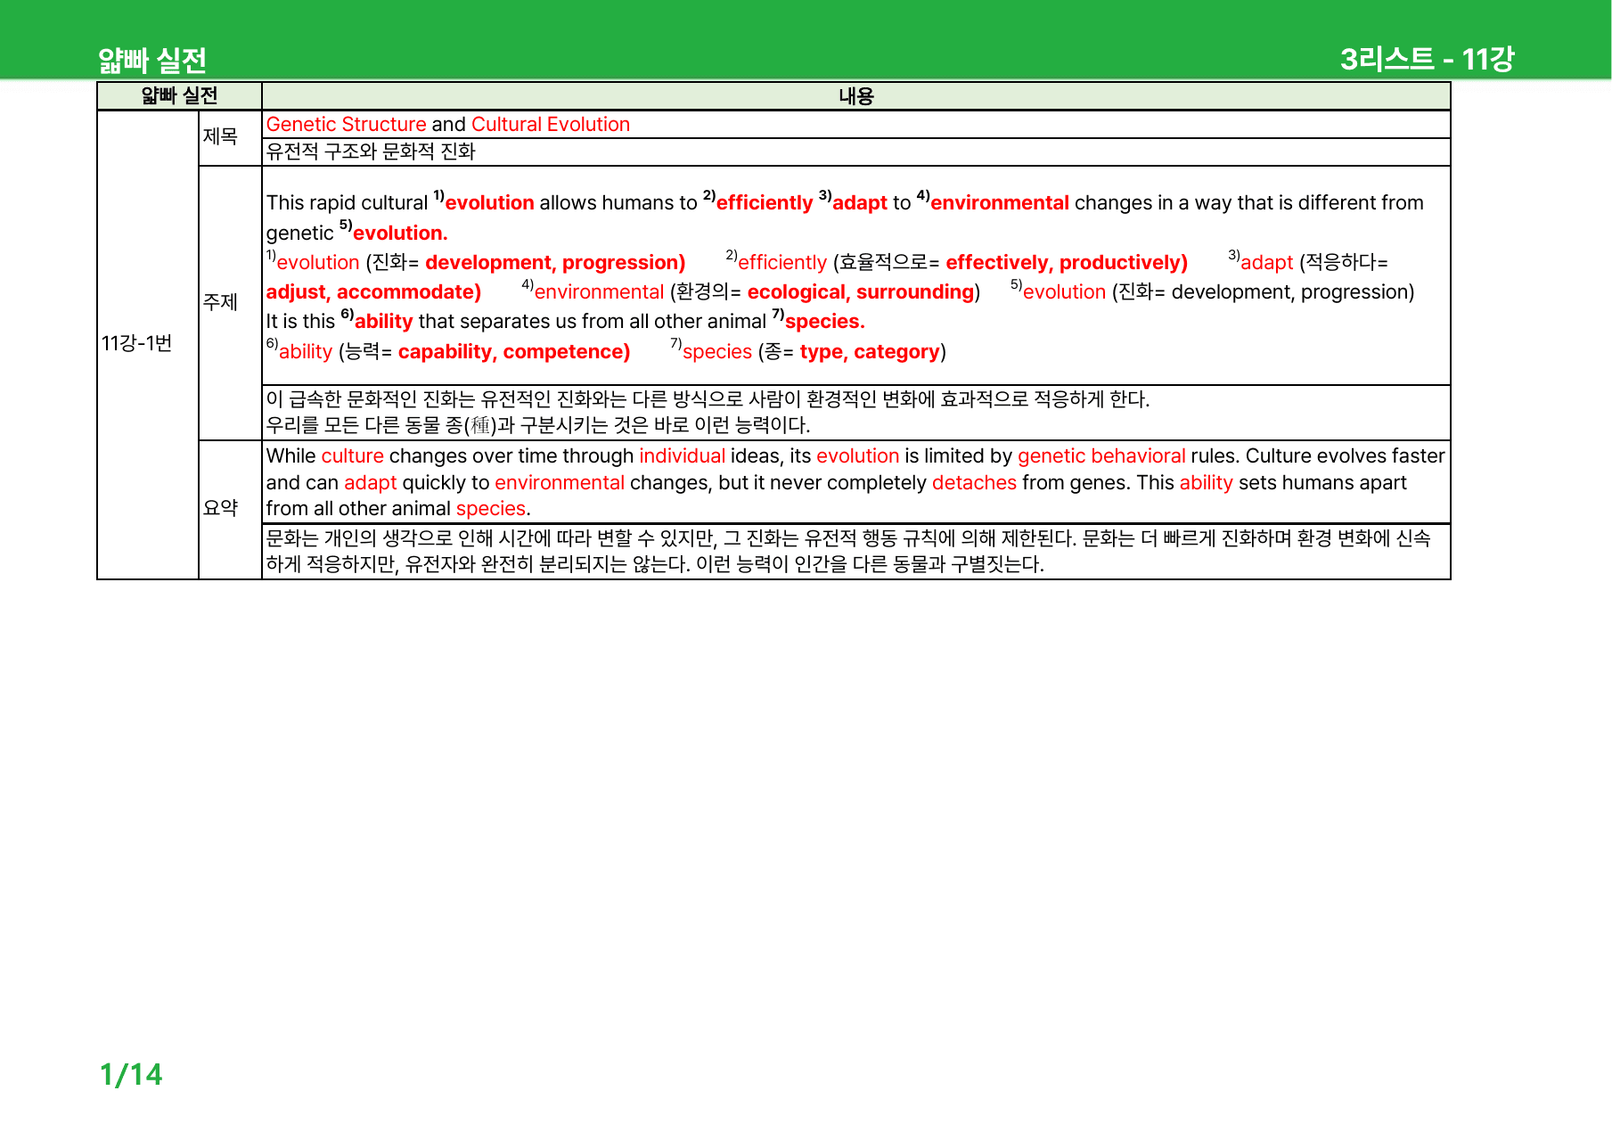The width and height of the screenshot is (1612, 1140).
Task: Click the synonyms 'type, category'
Action: click(870, 352)
